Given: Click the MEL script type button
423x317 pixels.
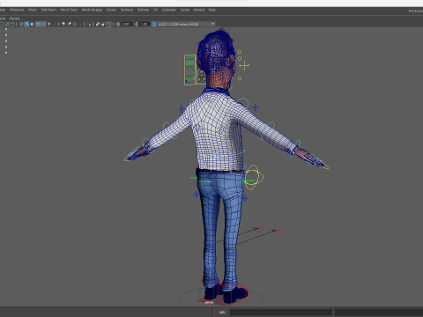Looking at the screenshot, I should (x=222, y=312).
